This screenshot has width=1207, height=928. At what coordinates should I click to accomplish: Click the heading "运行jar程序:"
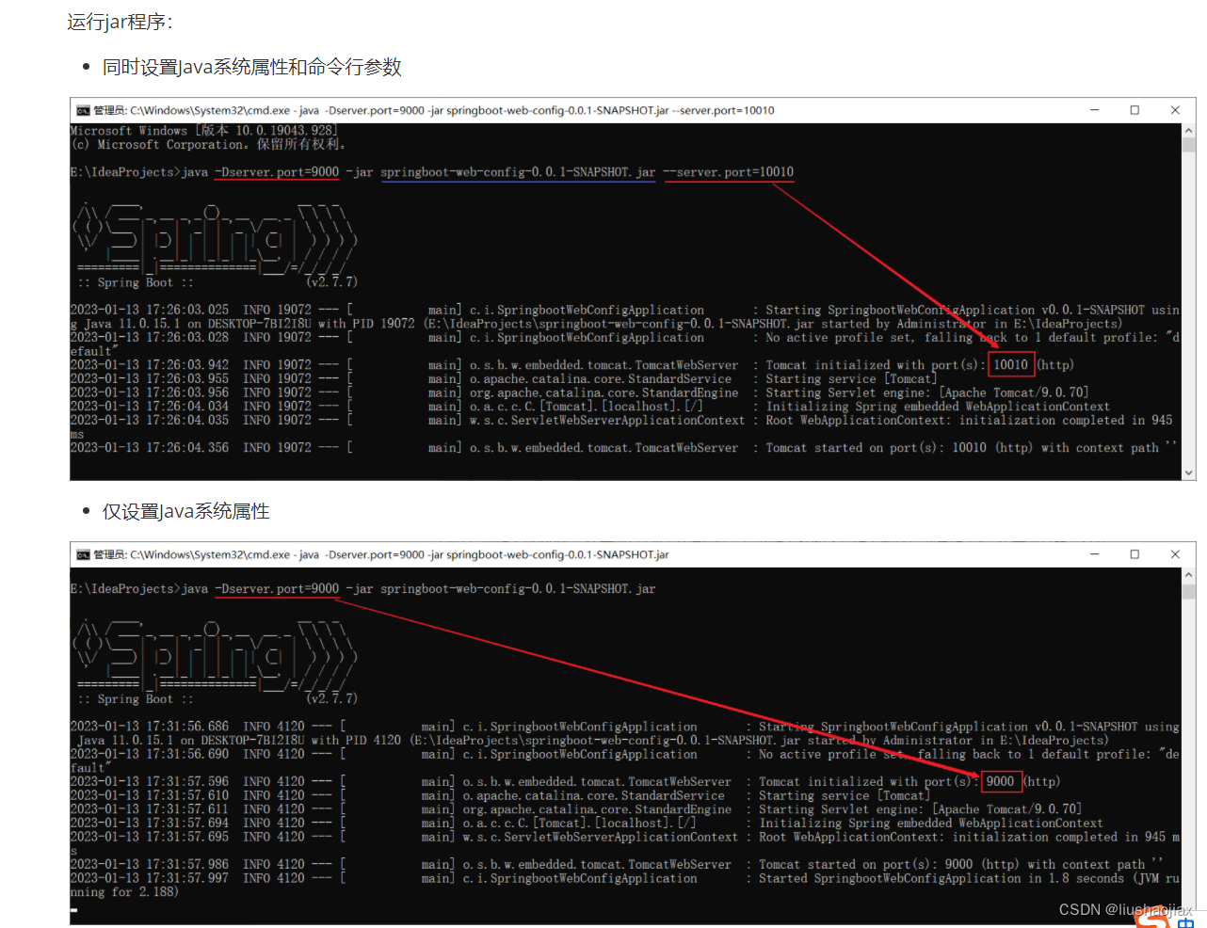point(121,22)
